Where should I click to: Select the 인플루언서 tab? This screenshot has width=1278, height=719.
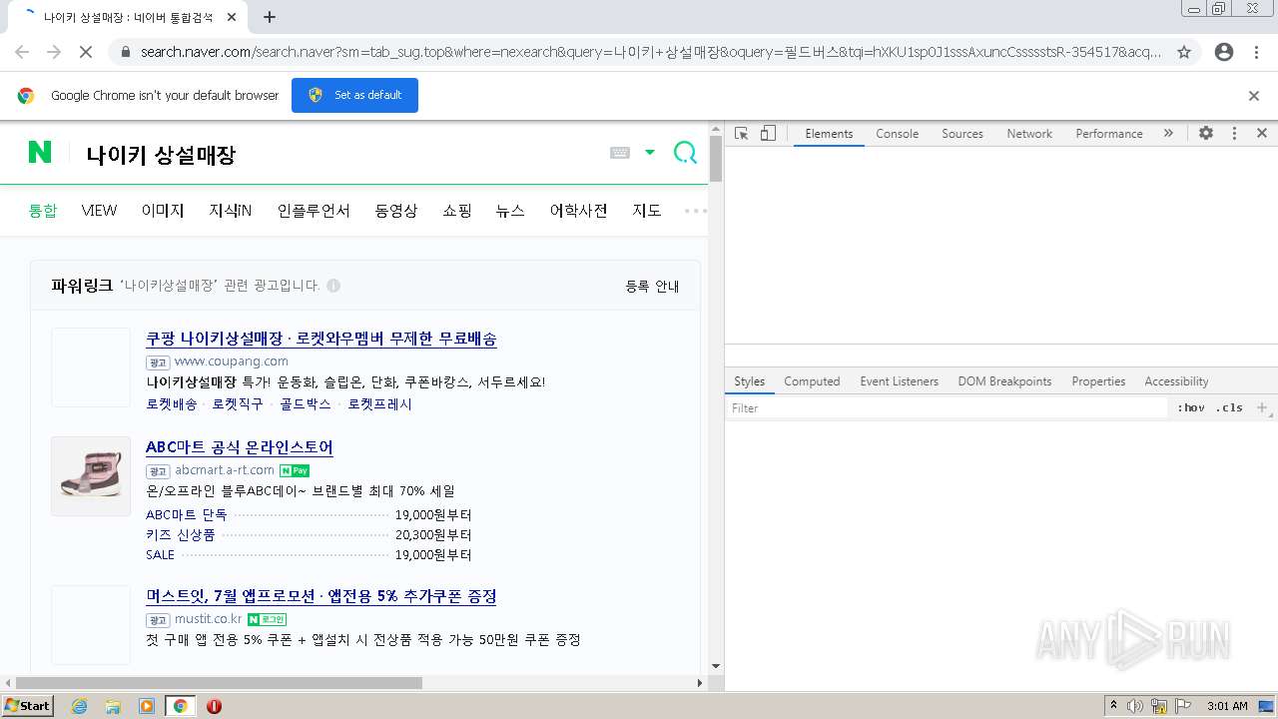coord(314,211)
